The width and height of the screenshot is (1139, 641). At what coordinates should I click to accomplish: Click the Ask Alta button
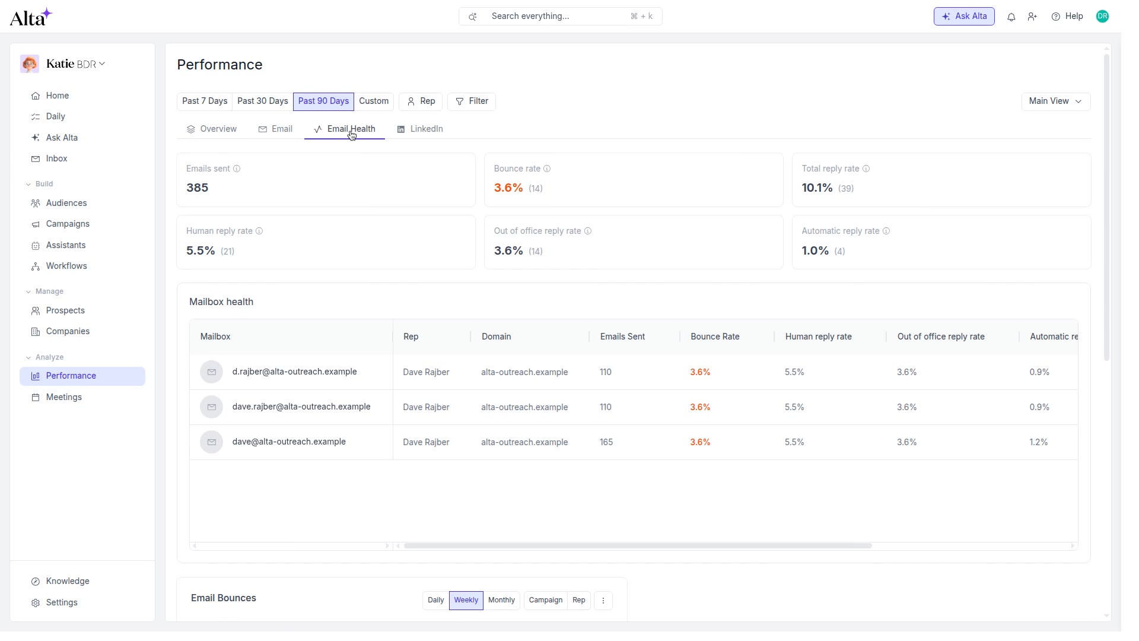point(964,17)
